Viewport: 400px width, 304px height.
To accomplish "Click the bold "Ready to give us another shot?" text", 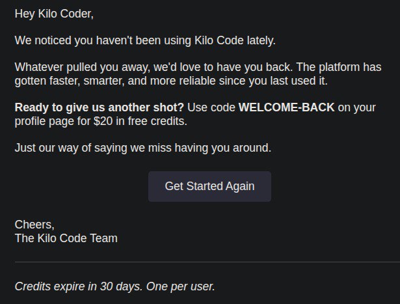I will pos(99,107).
